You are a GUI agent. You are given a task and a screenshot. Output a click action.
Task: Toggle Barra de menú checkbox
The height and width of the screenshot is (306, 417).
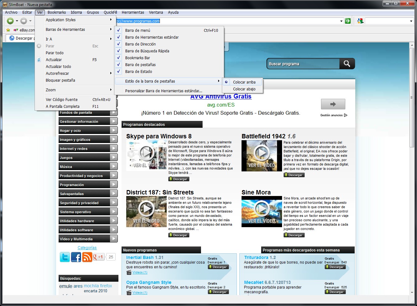pyautogui.click(x=118, y=30)
